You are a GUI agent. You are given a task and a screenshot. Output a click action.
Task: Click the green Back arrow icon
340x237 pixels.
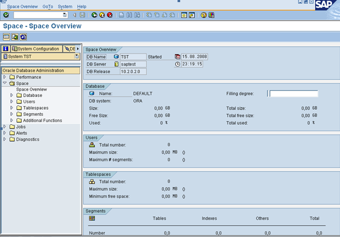(x=94, y=15)
